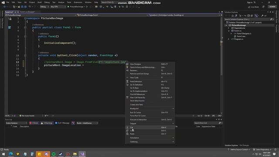Click the Open File toolbar icon
The image size is (279, 157).
coord(19,7)
